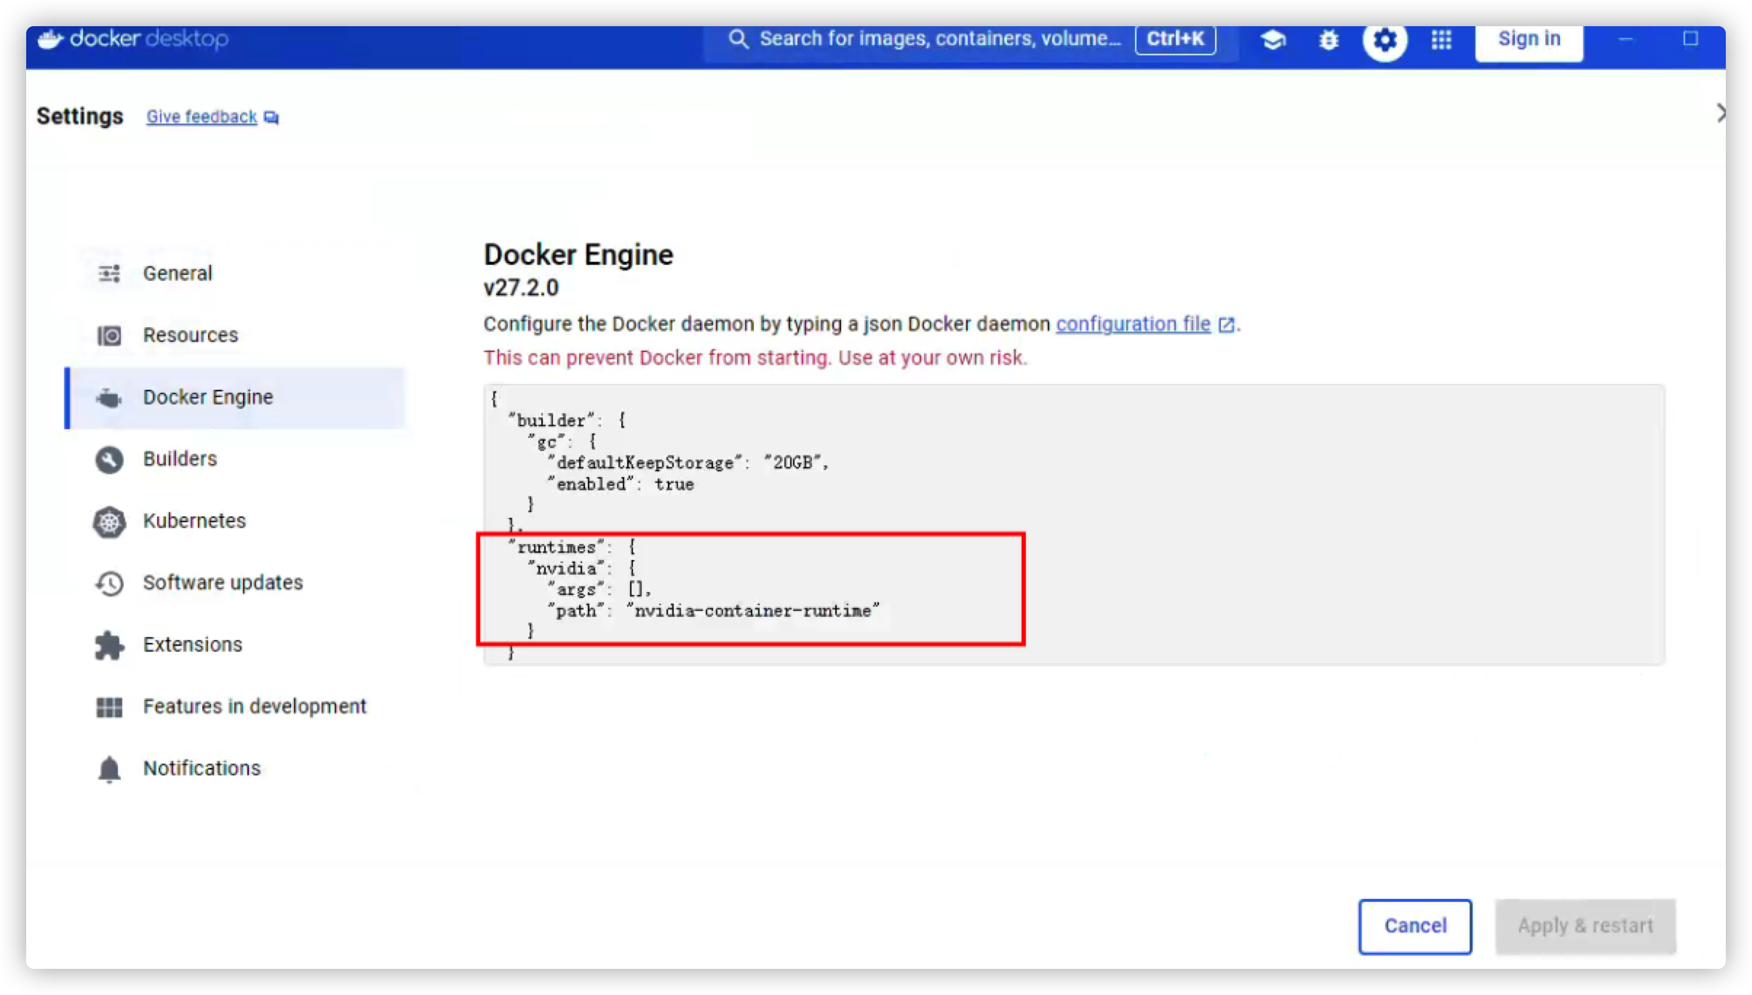1752x995 pixels.
Task: Click the v27.2.0 version text
Action: (521, 288)
